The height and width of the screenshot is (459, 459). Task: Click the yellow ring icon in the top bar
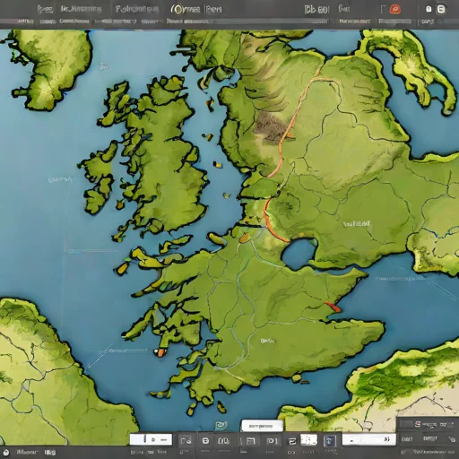(178, 10)
